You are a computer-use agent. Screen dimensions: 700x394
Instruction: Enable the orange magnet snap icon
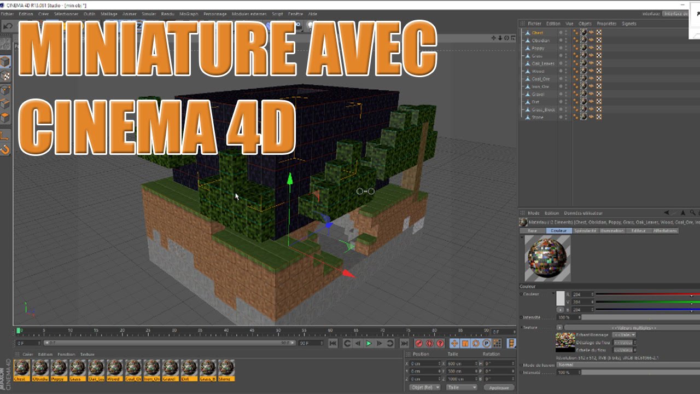5,149
